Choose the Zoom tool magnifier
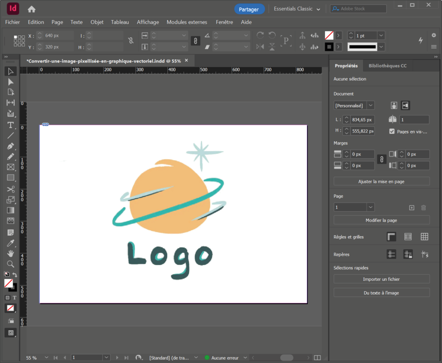442x363 pixels. click(x=11, y=264)
